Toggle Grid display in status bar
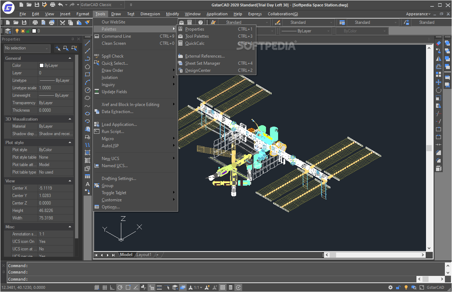Image resolution: width=452 pixels, height=292 pixels. (105, 287)
